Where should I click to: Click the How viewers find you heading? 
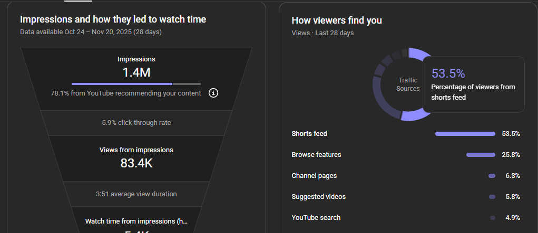coord(337,20)
